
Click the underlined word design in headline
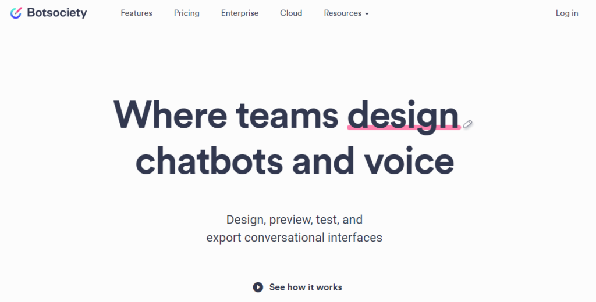403,114
